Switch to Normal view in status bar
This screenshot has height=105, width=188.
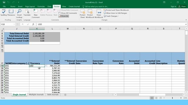coord(152,98)
